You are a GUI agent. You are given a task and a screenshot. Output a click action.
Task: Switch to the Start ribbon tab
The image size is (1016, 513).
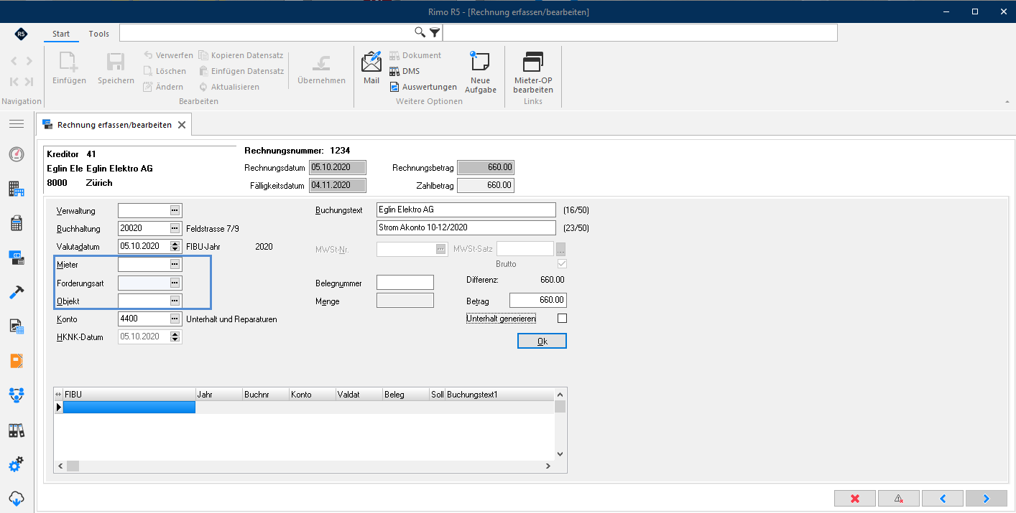(x=61, y=34)
